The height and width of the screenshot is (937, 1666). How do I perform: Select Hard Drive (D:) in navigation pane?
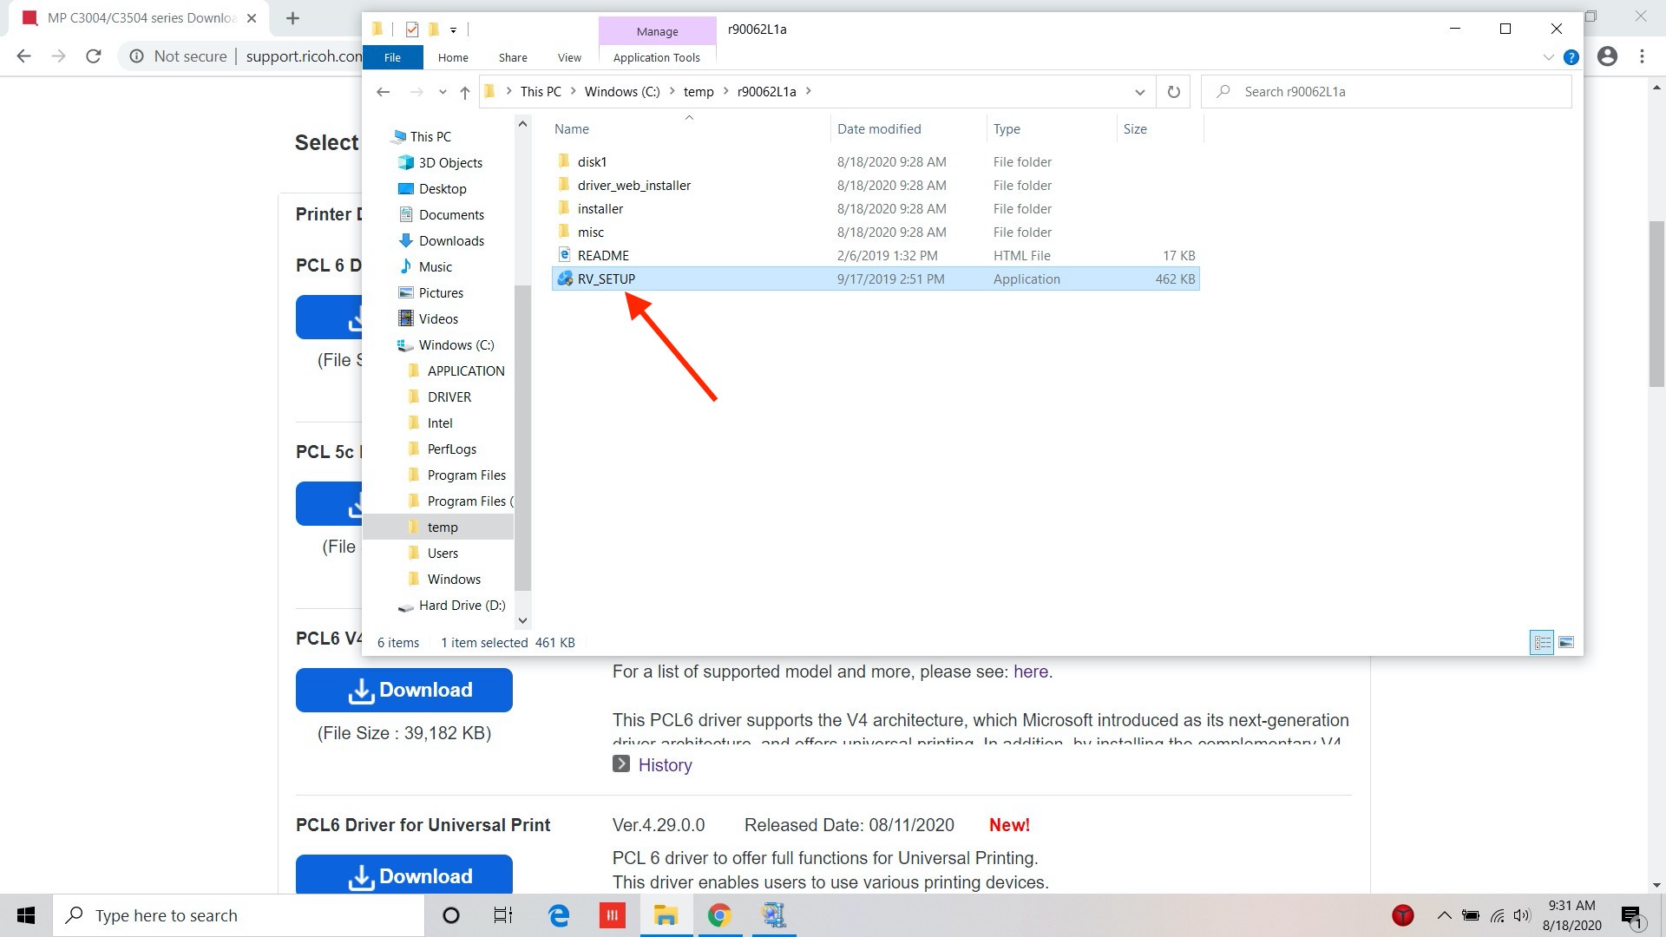point(462,605)
